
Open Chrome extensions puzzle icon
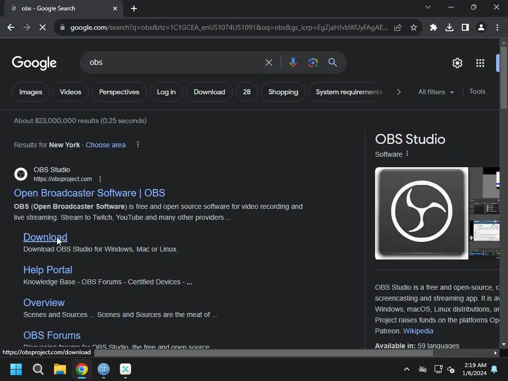[x=434, y=28]
